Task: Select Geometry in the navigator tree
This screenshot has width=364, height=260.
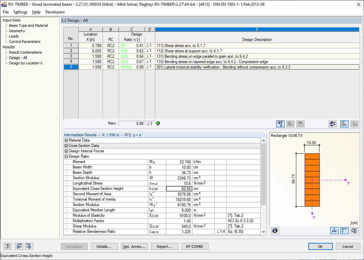Action: pos(17,31)
